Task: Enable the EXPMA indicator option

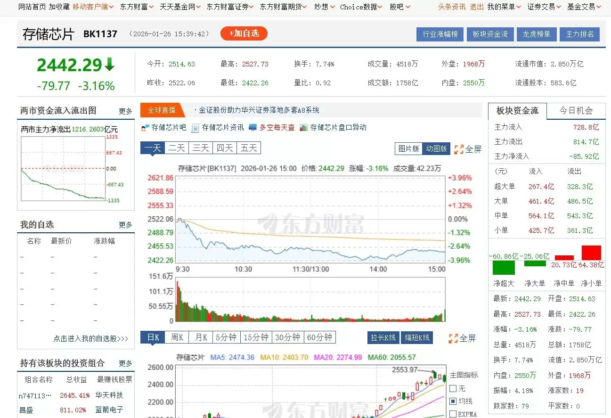Action: coord(453,414)
